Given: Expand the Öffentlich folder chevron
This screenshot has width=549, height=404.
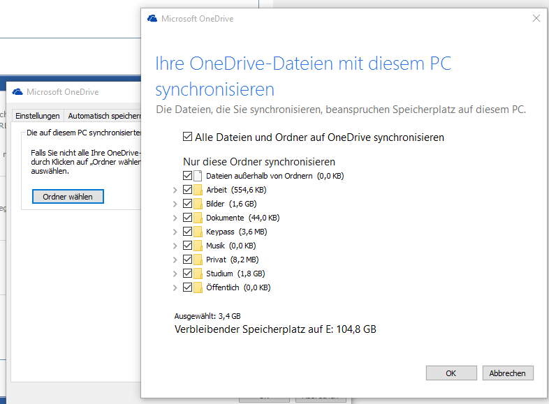Looking at the screenshot, I should coord(175,288).
